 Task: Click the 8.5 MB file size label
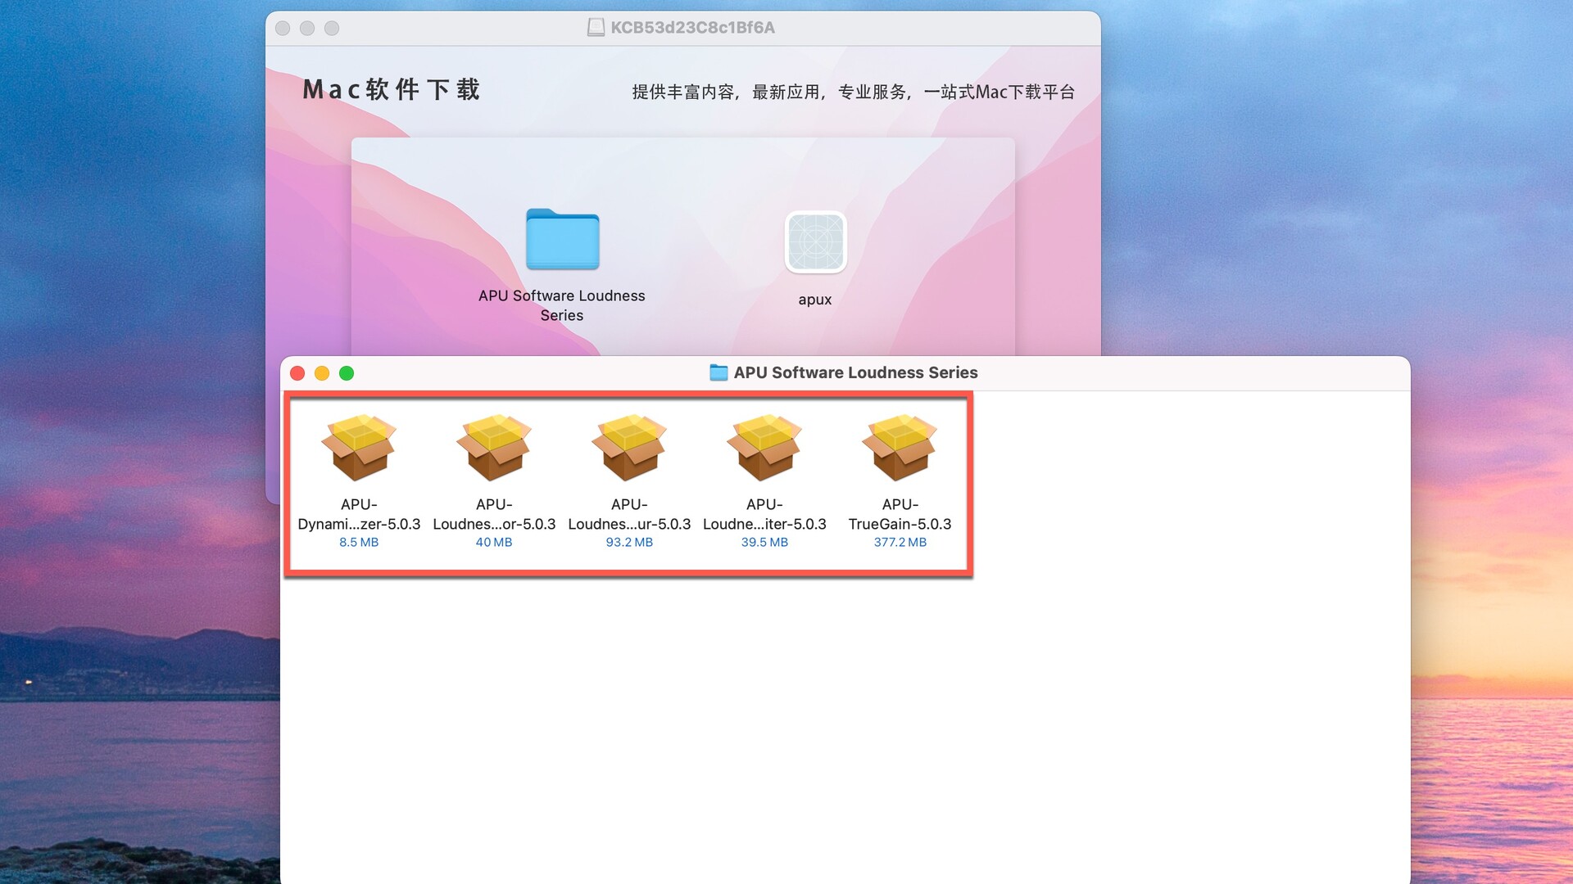coord(359,543)
